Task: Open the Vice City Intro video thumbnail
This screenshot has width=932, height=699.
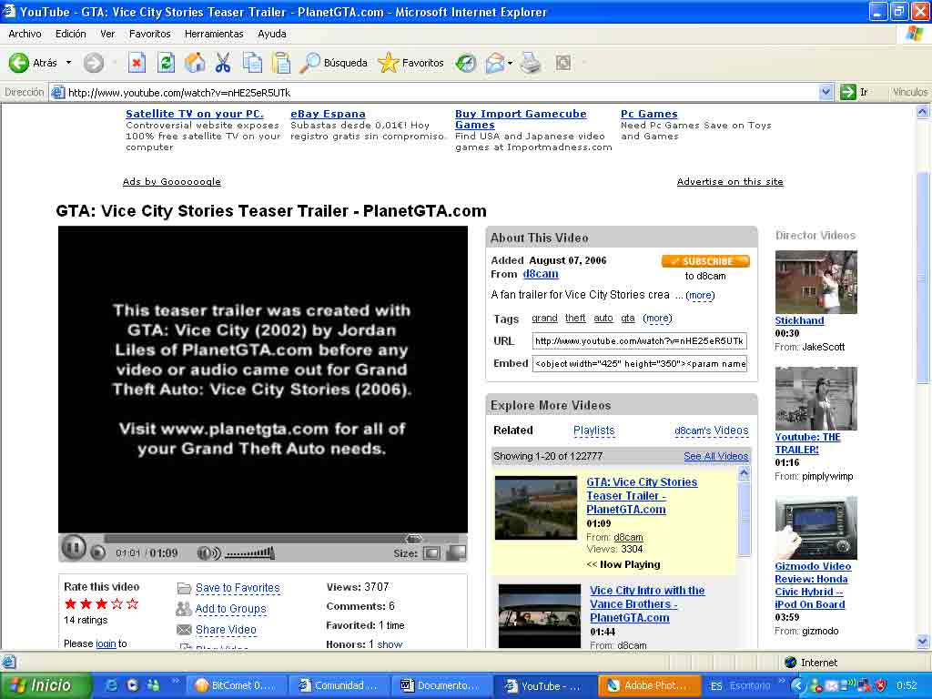Action: 540,616
